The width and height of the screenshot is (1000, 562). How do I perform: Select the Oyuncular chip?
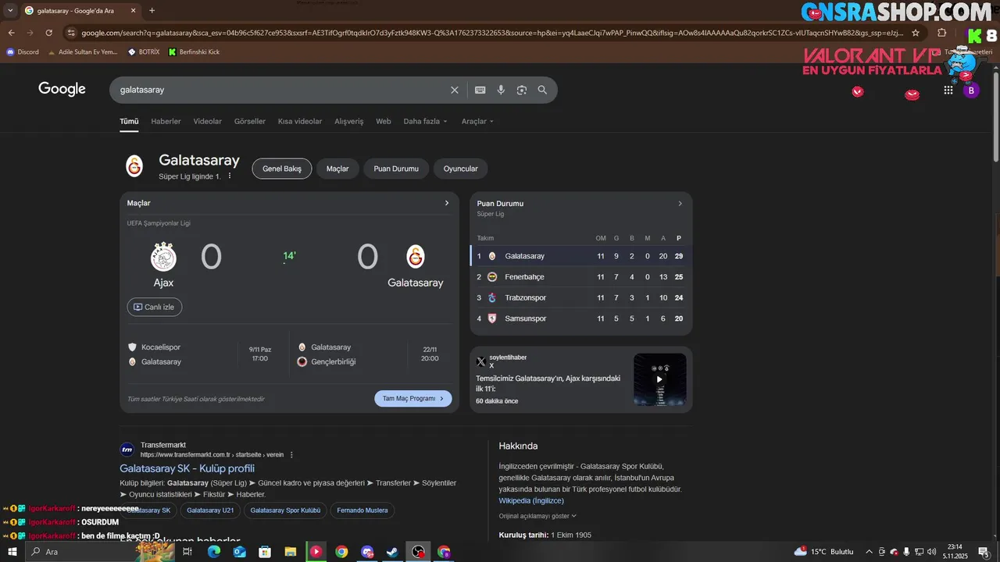click(x=461, y=169)
